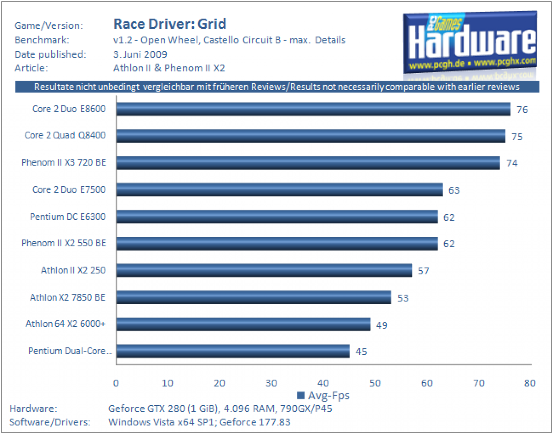The image size is (553, 434).
Task: Click the 'Avg-Fps' legend text
Action: (329, 396)
